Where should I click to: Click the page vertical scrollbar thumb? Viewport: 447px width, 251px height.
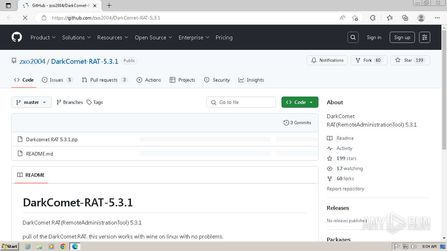[x=444, y=90]
